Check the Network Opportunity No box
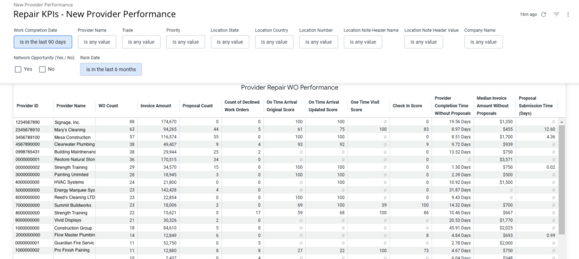Image resolution: width=579 pixels, height=259 pixels. [x=42, y=69]
